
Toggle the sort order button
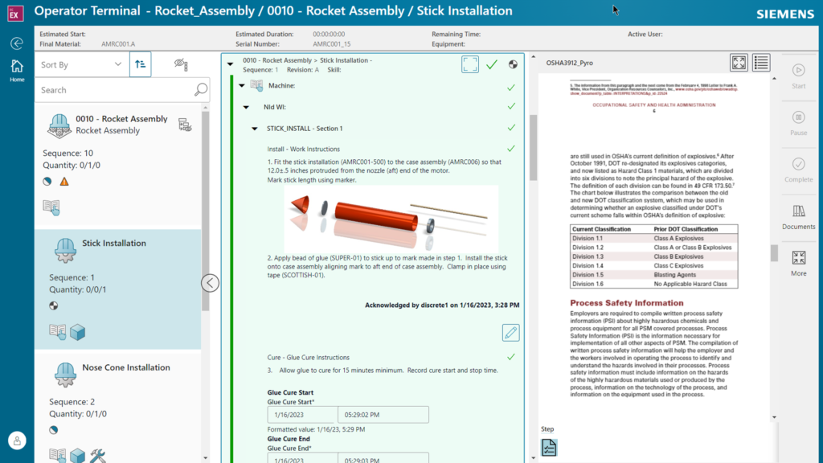[140, 64]
